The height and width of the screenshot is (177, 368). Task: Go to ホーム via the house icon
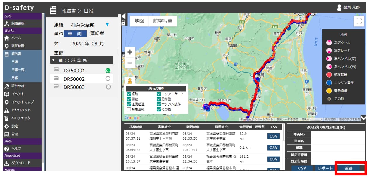7,38
